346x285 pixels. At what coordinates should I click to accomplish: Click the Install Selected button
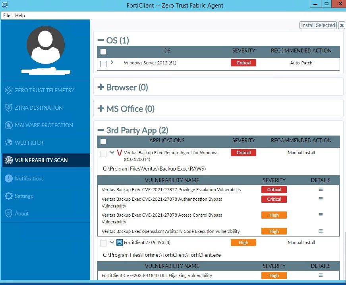318,25
